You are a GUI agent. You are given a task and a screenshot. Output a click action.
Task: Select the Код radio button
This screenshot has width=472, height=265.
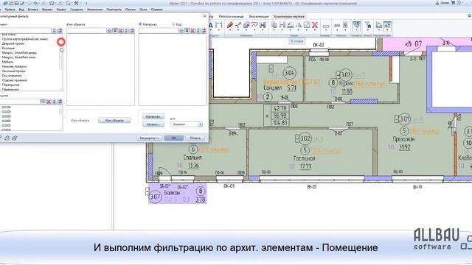pyautogui.click(x=173, y=24)
